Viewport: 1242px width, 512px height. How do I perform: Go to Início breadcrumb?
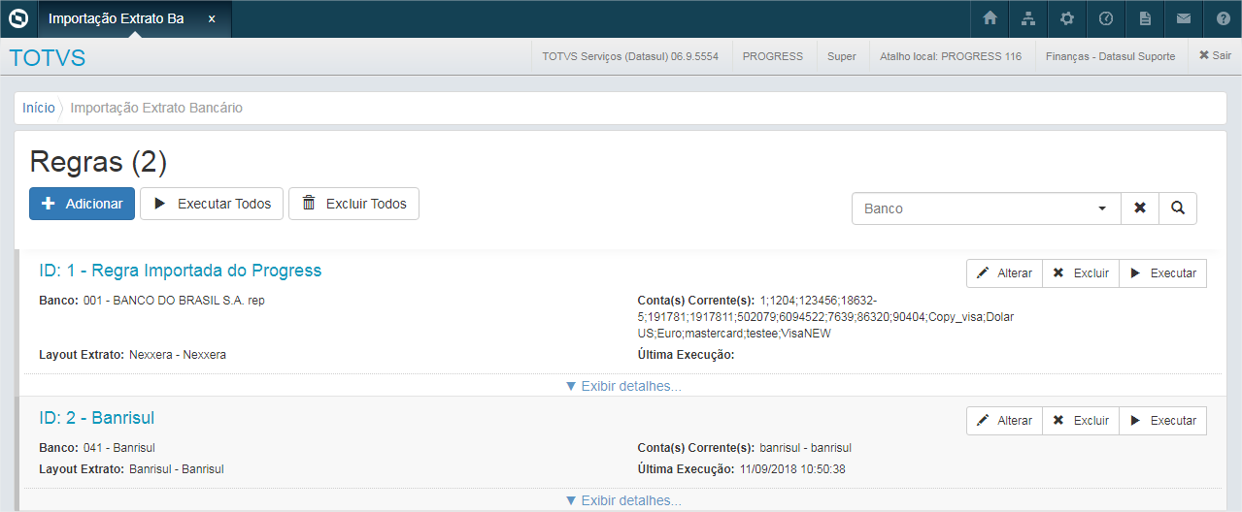[39, 108]
